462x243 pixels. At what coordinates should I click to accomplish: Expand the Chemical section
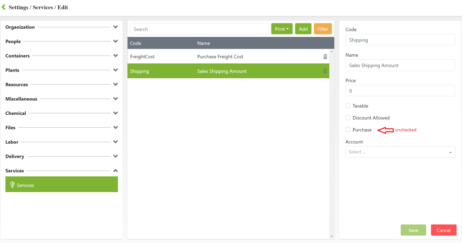[116, 113]
